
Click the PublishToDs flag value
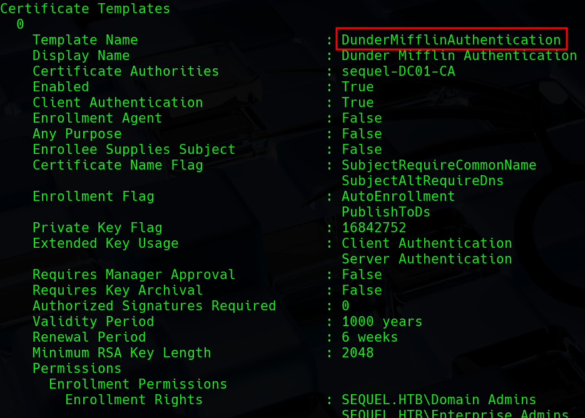click(x=386, y=212)
